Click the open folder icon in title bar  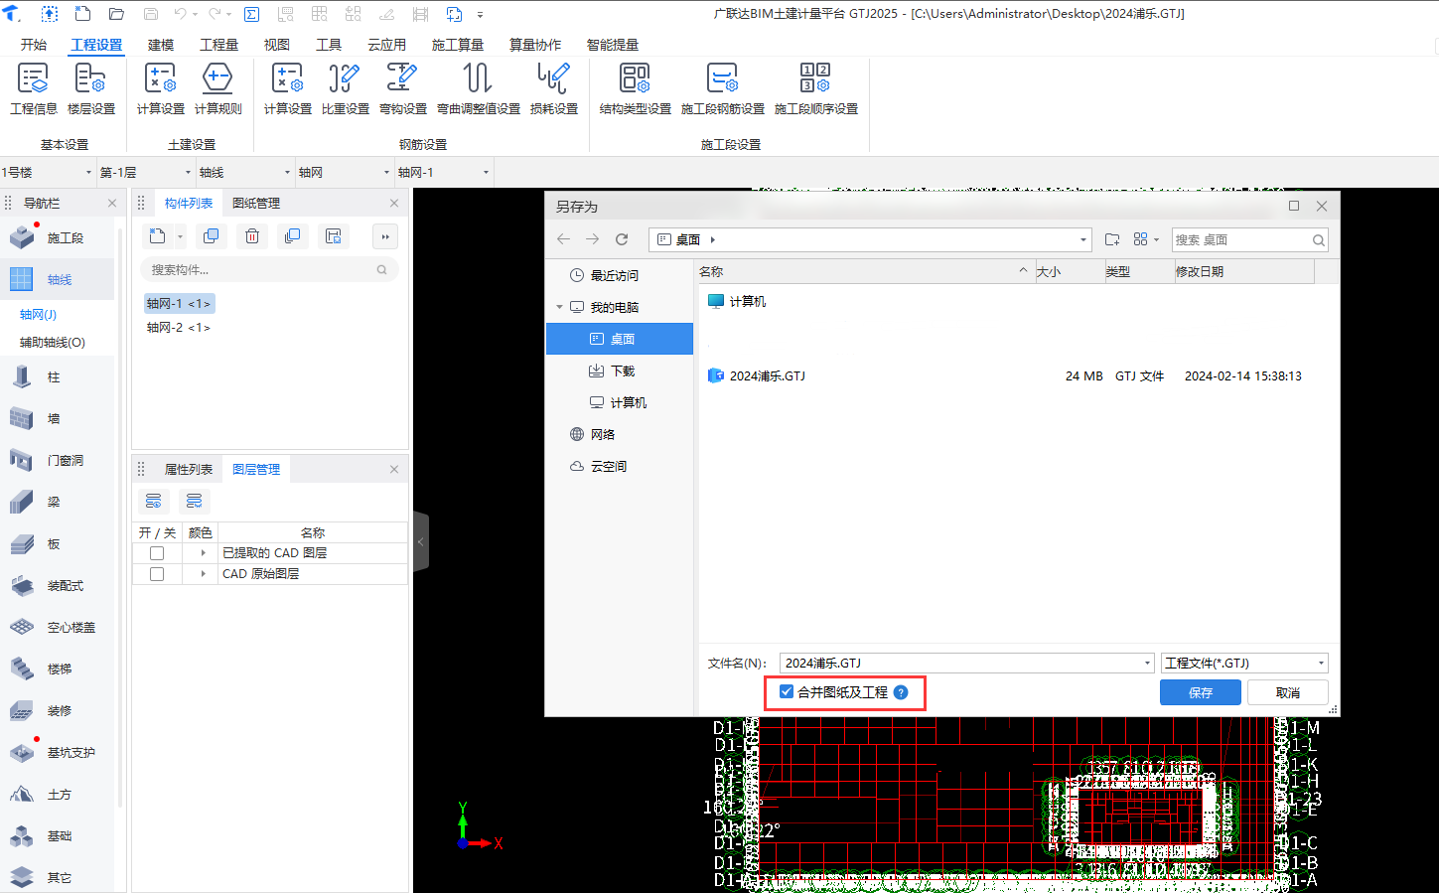(116, 14)
